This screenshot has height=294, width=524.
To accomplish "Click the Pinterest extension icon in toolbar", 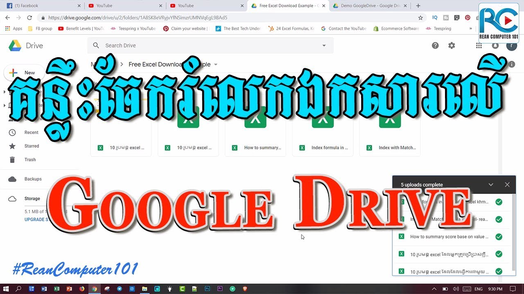I will (x=468, y=18).
